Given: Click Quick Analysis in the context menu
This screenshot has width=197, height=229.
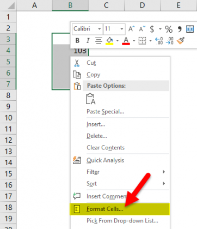Looking at the screenshot, I should (105, 160).
